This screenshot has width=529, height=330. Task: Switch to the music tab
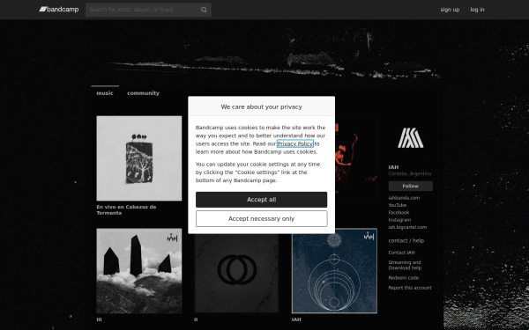click(105, 93)
